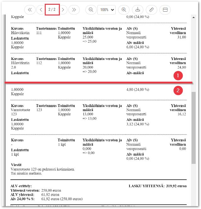Click unit price 20,000 value
This screenshot has width=201, height=209.
(x=88, y=67)
